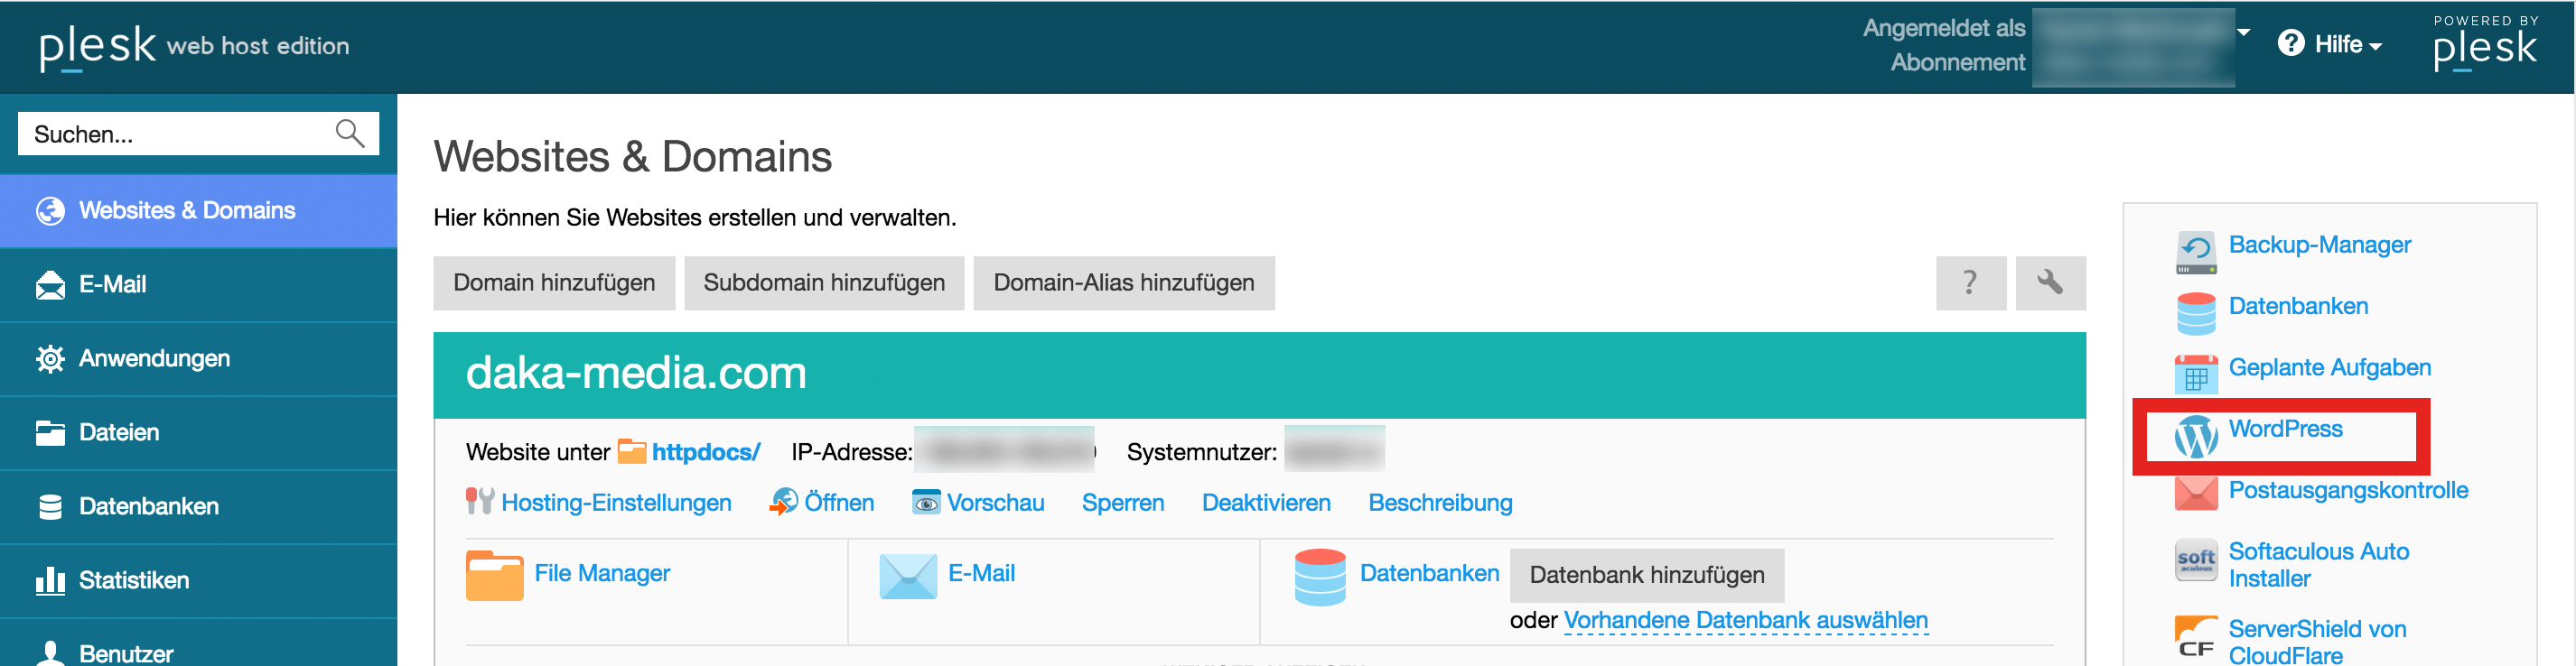Open Hosting-Einstellungen link
The height and width of the screenshot is (666, 2576).
pos(616,503)
